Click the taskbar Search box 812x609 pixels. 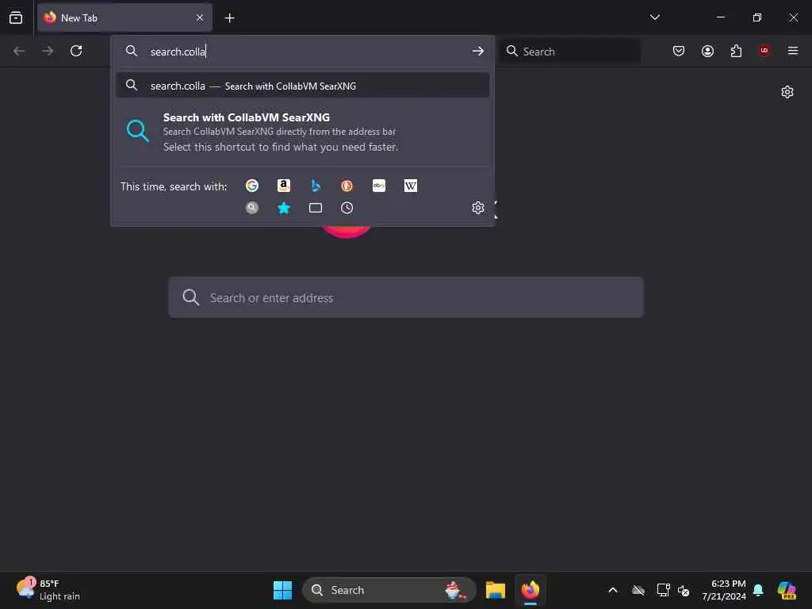coord(389,590)
